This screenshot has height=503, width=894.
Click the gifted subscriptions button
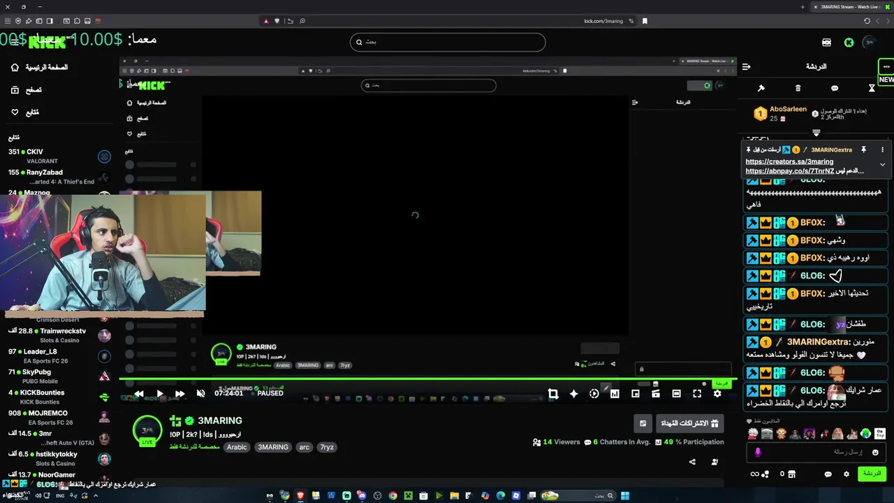(689, 423)
